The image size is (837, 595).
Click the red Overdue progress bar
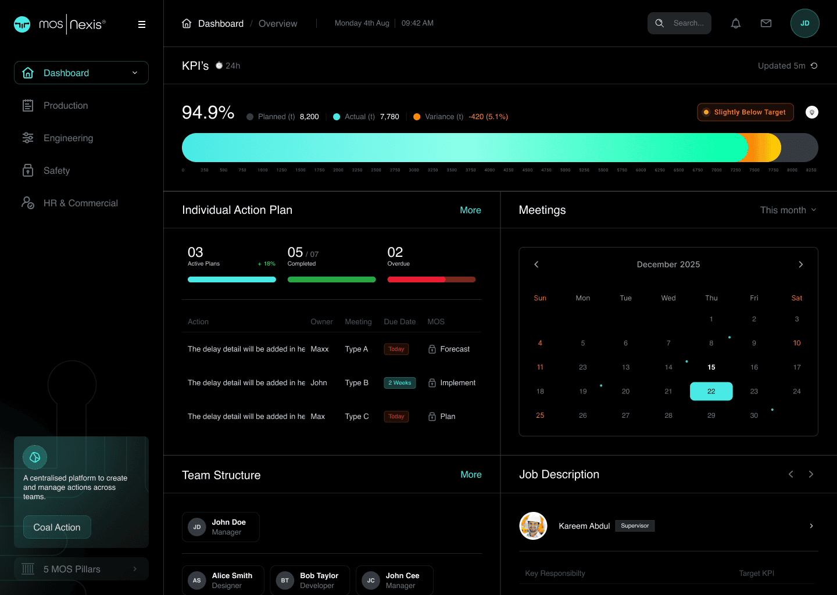tap(431, 279)
